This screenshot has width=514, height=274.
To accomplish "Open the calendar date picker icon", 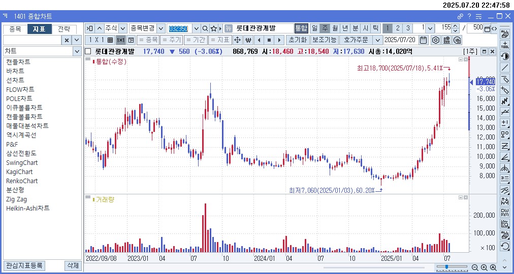I will tap(424, 40).
